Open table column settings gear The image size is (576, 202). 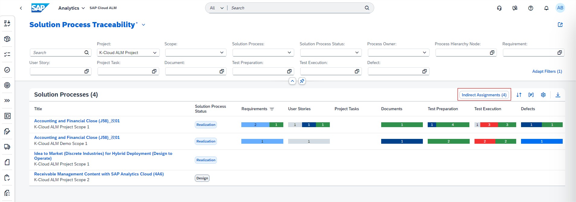point(543,95)
